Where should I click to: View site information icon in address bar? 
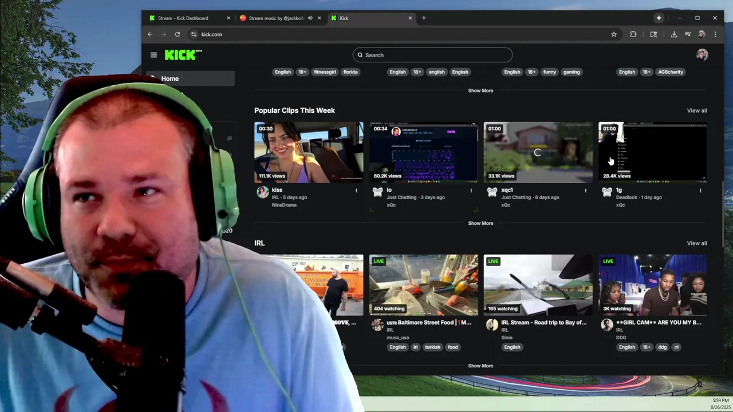(x=194, y=34)
